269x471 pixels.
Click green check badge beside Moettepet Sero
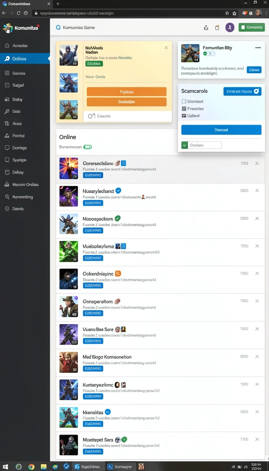click(x=124, y=439)
